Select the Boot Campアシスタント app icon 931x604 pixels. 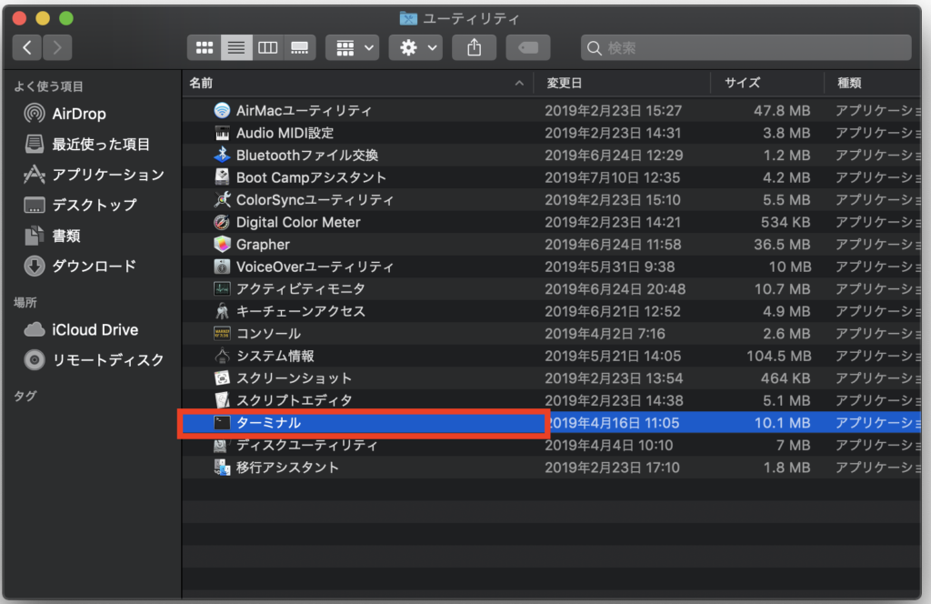[x=222, y=177]
